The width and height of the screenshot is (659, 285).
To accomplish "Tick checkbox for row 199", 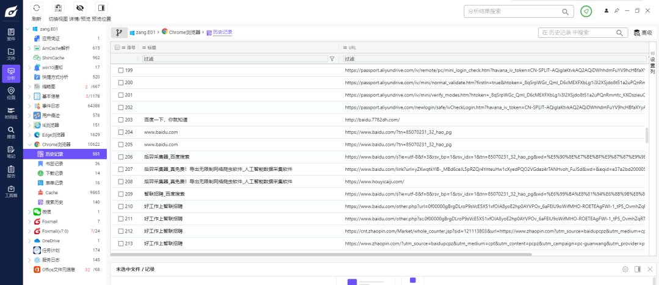I will coord(121,70).
